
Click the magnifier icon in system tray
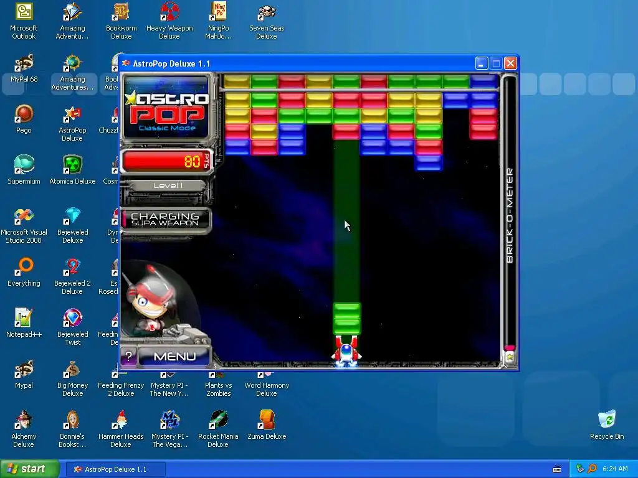593,469
